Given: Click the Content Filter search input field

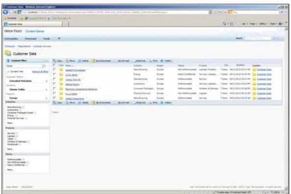Looking at the screenshot, I should (24, 66).
